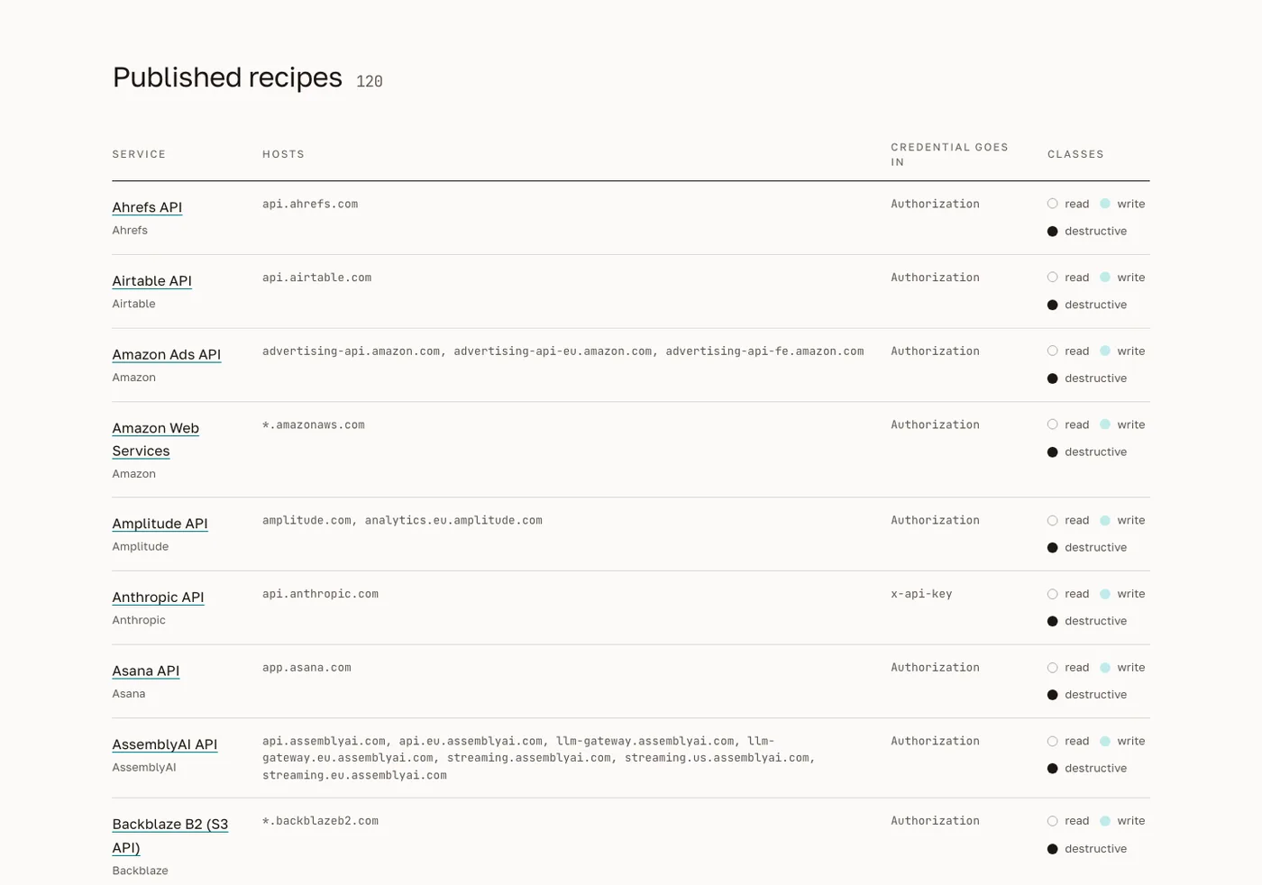
Task: Click Authorization in the Ahrefs row
Action: (935, 205)
